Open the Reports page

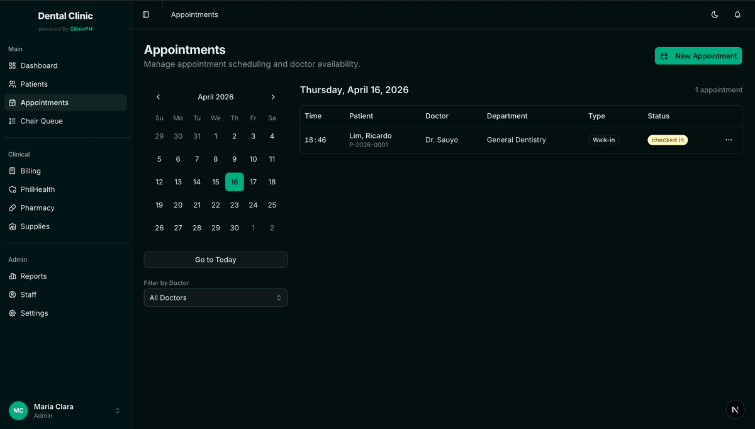pos(33,276)
